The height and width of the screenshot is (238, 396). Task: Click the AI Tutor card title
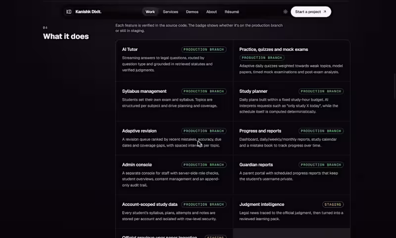click(x=130, y=49)
